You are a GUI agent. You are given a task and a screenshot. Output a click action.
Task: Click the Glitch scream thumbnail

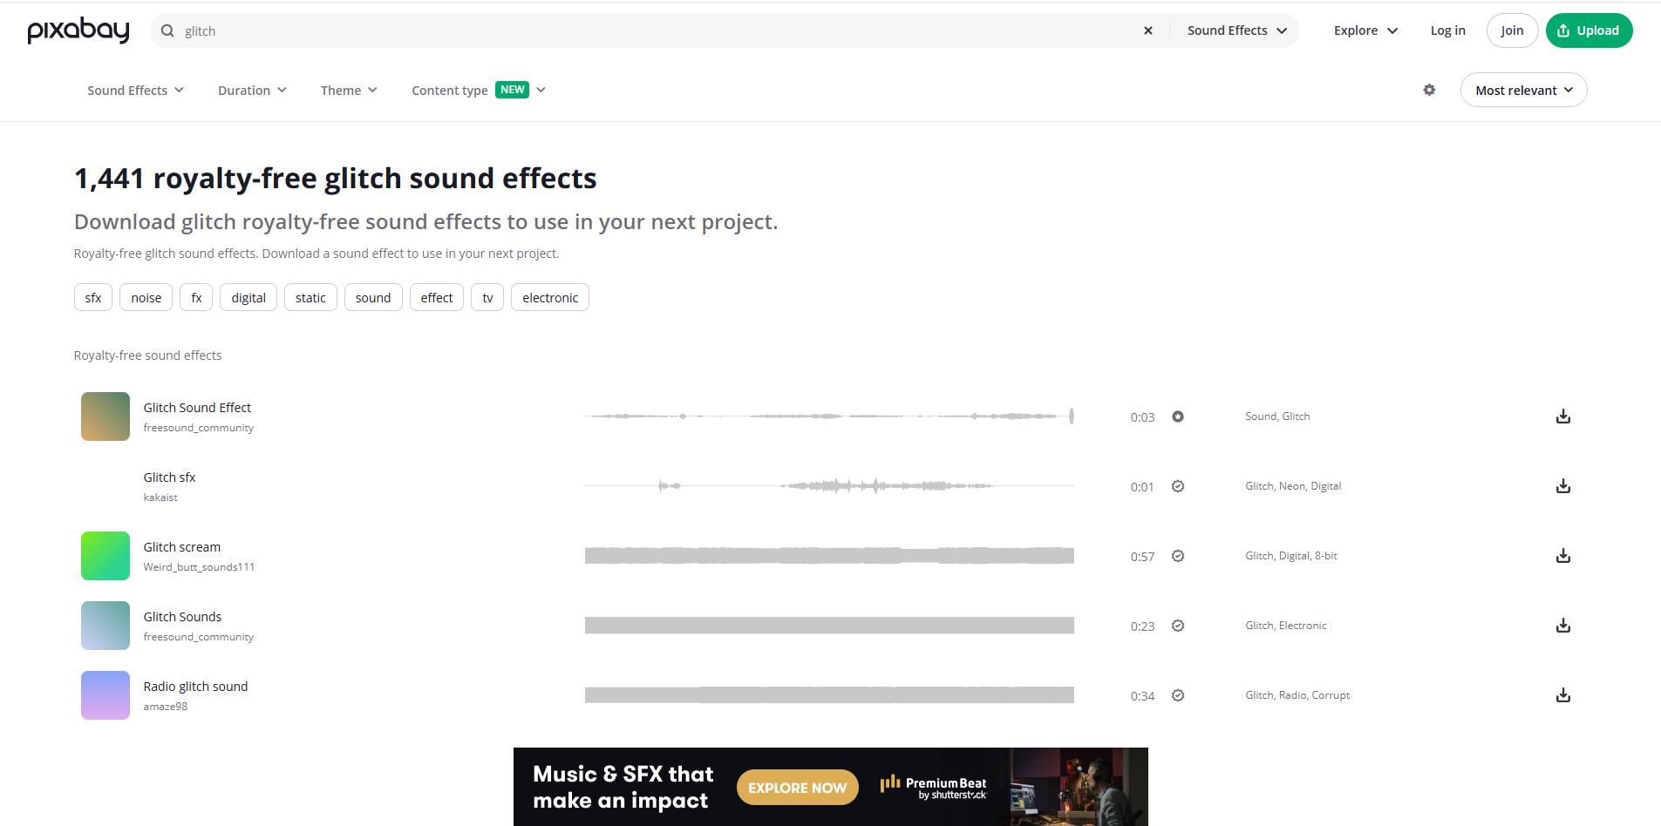pyautogui.click(x=105, y=556)
